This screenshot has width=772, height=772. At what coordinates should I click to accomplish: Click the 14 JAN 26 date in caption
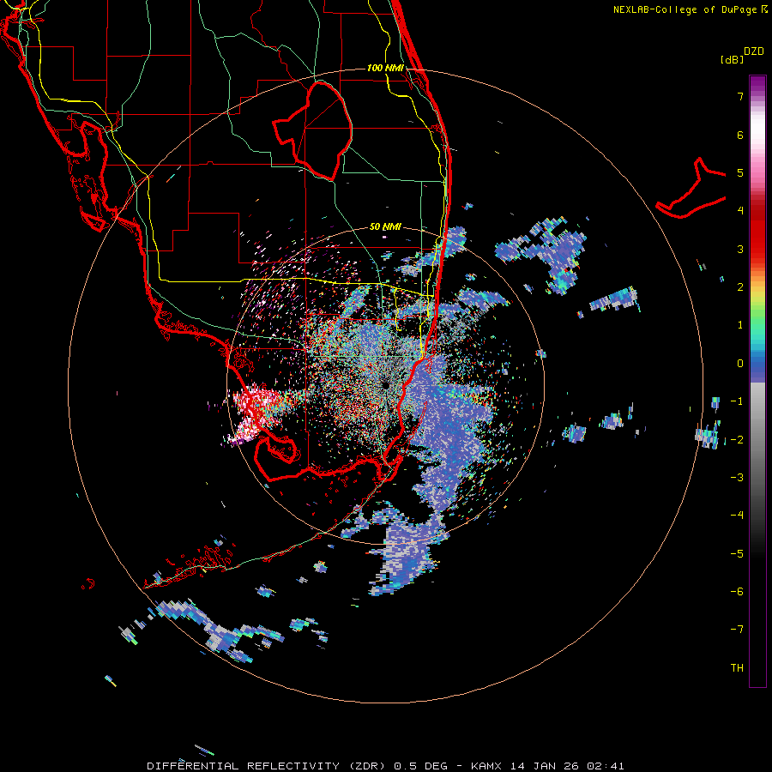[x=545, y=766]
